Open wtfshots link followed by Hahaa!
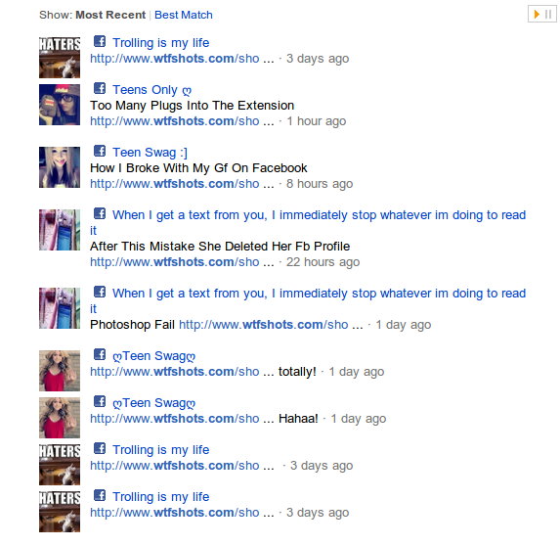 coord(182,419)
